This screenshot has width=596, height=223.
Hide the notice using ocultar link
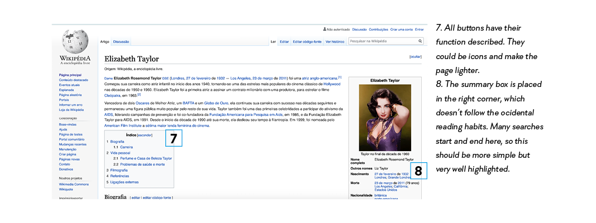pos(415,56)
